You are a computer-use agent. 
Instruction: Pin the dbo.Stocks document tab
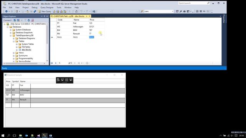(x=86, y=16)
